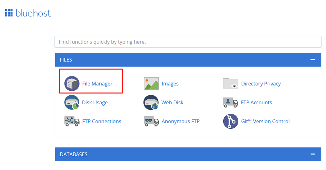Open Git Version Control link
Viewport: 326px width, 170px height.
click(x=265, y=121)
